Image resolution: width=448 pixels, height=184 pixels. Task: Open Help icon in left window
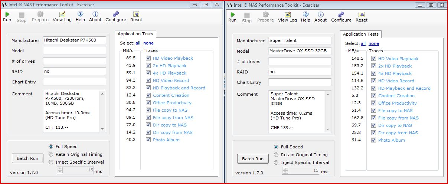tap(80, 14)
